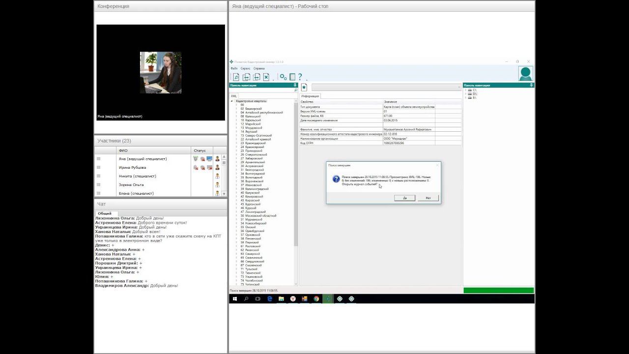Open the dropdown arrow of the address combo box
The height and width of the screenshot is (354, 629).
459,87
